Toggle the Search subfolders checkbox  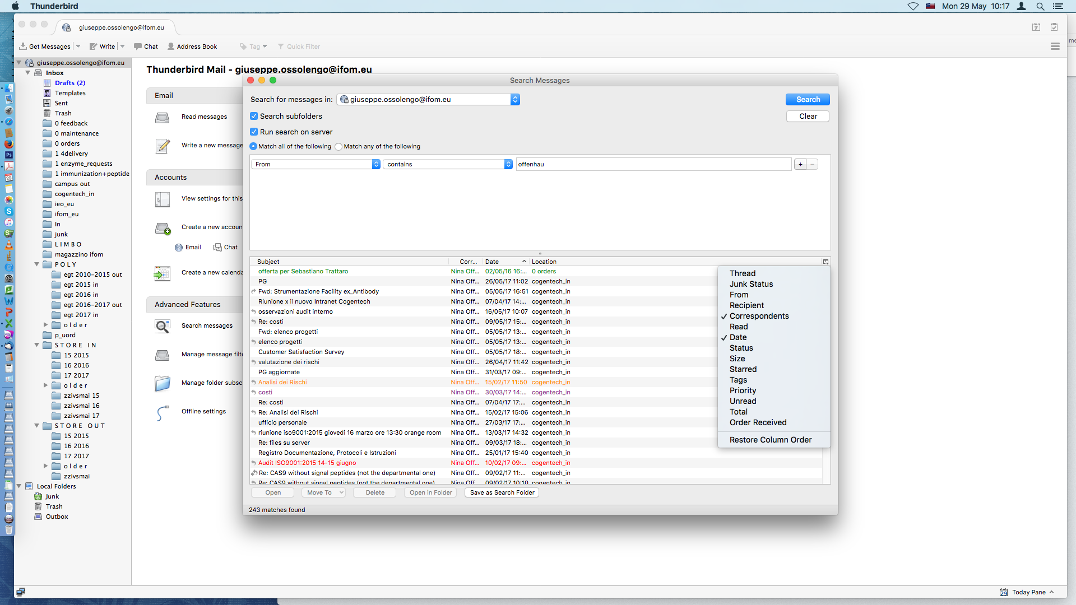pyautogui.click(x=254, y=116)
